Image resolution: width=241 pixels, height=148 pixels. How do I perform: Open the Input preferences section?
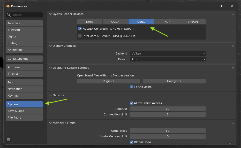[24, 82]
